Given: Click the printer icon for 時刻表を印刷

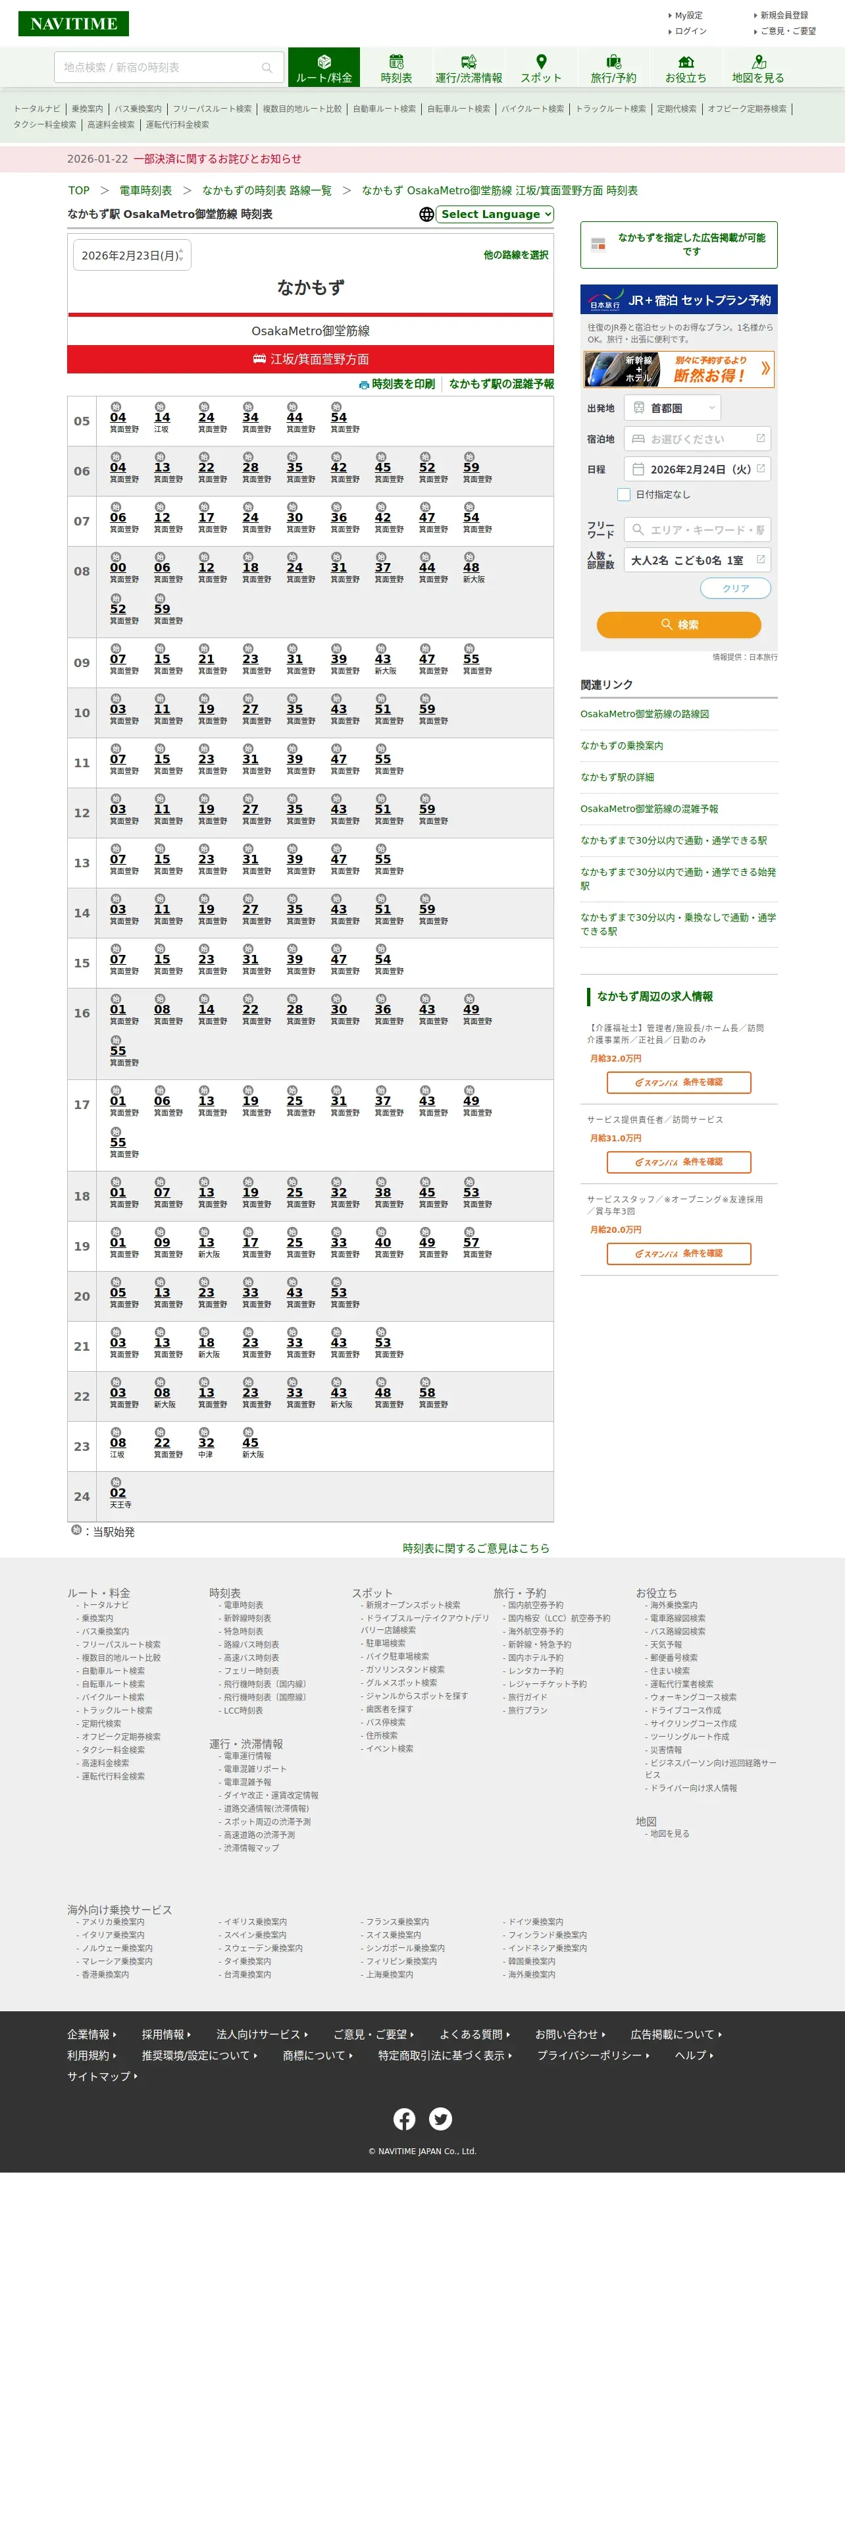Looking at the screenshot, I should [x=363, y=385].
